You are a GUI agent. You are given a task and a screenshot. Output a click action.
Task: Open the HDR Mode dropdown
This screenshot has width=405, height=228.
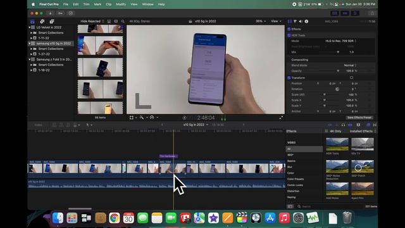pyautogui.click(x=340, y=41)
